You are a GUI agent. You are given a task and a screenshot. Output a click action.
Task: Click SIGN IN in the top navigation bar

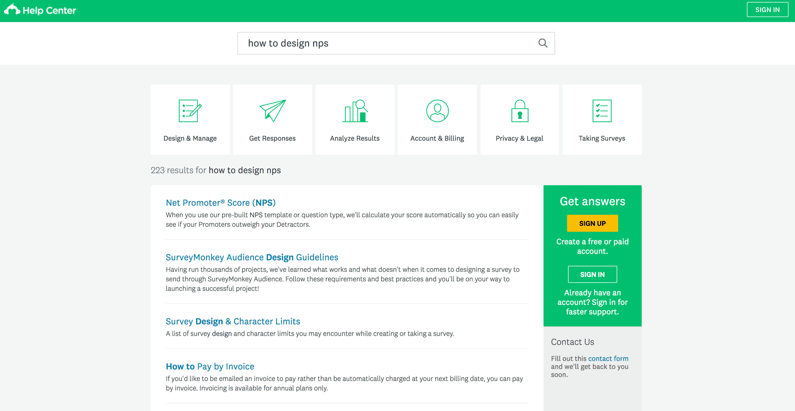[x=767, y=9]
